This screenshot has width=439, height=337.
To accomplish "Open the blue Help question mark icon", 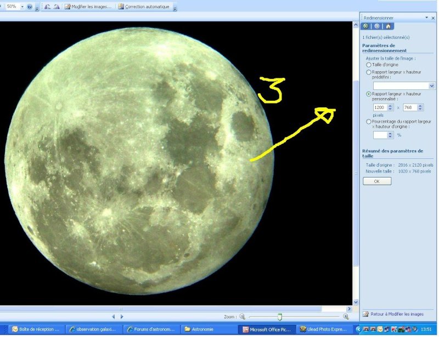I will [30, 7].
